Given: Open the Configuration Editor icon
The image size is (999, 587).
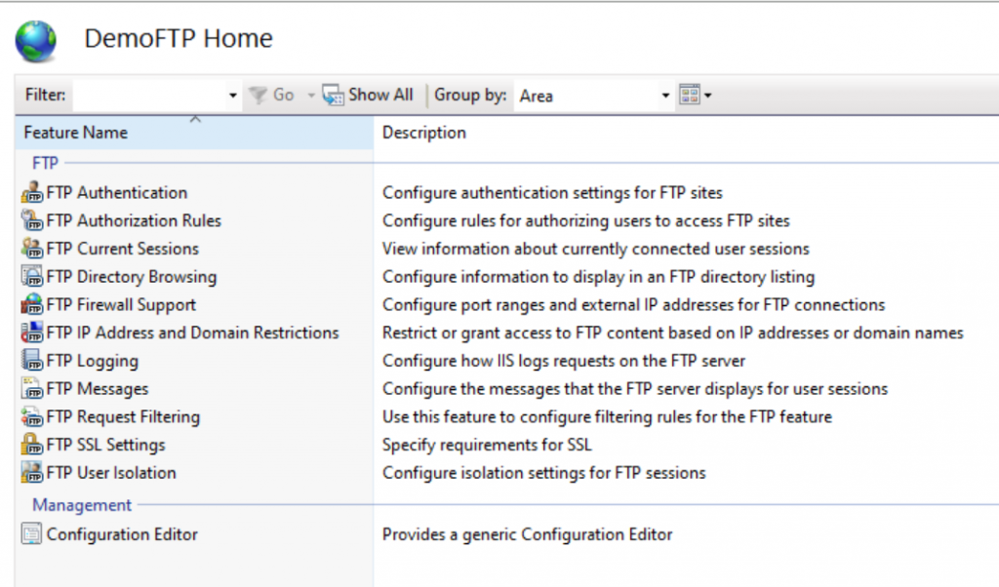Looking at the screenshot, I should click(x=32, y=534).
